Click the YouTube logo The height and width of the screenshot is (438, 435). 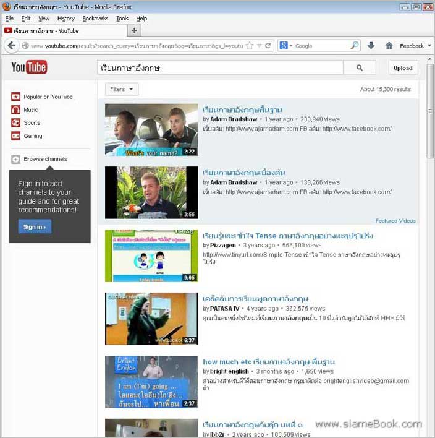coord(29,67)
